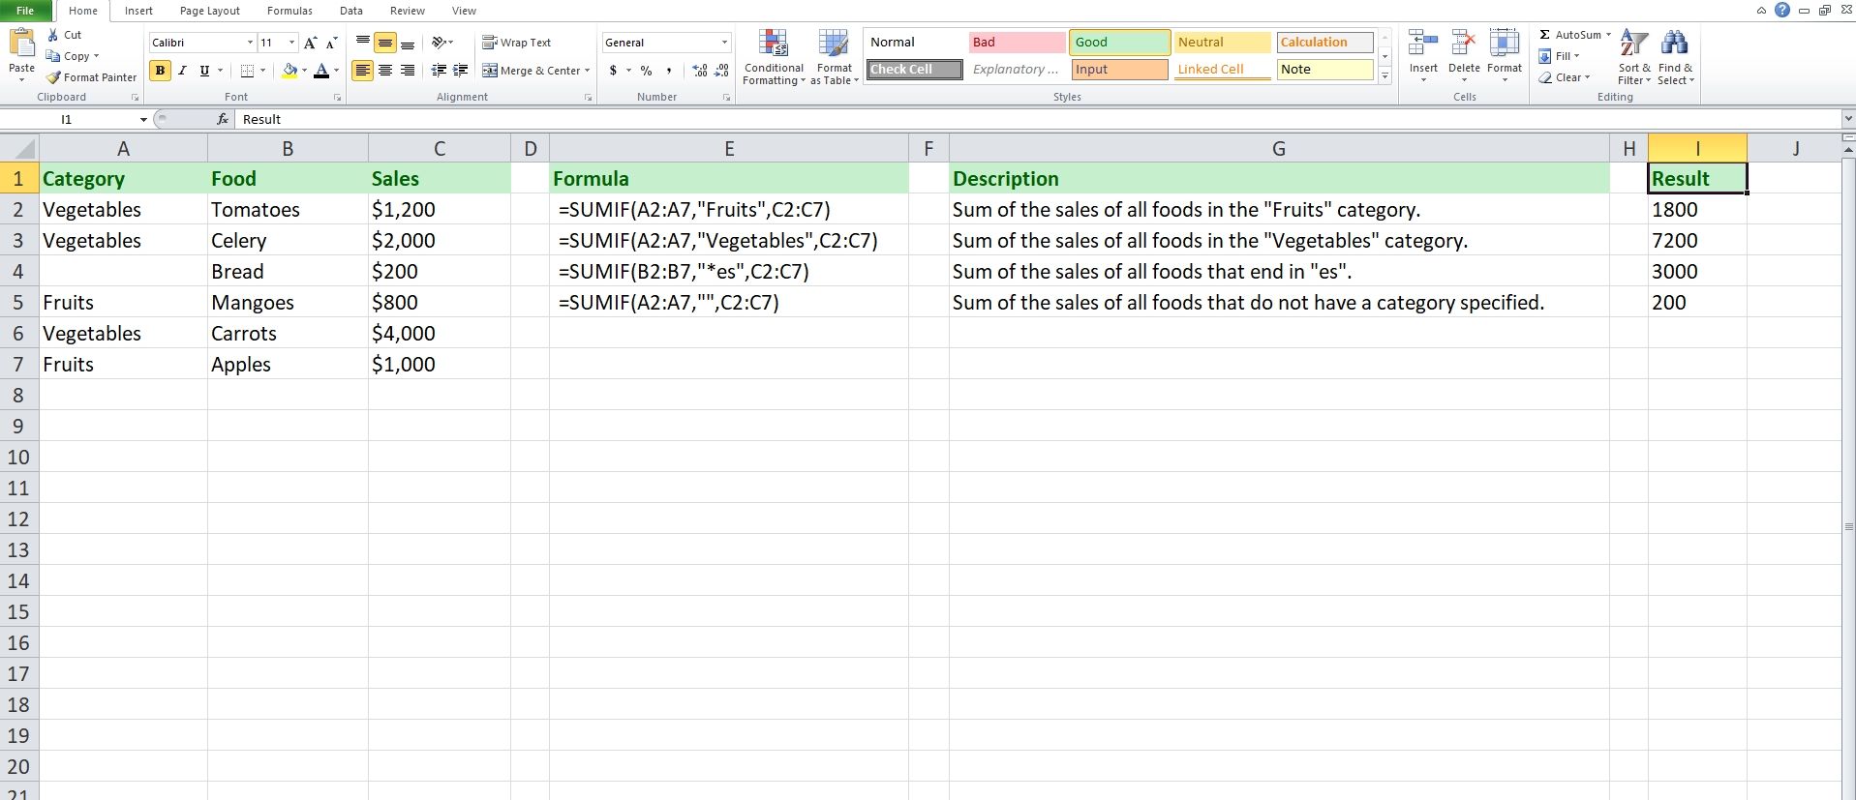The height and width of the screenshot is (800, 1856).
Task: Click AutoSum sigma button
Action: [1569, 35]
